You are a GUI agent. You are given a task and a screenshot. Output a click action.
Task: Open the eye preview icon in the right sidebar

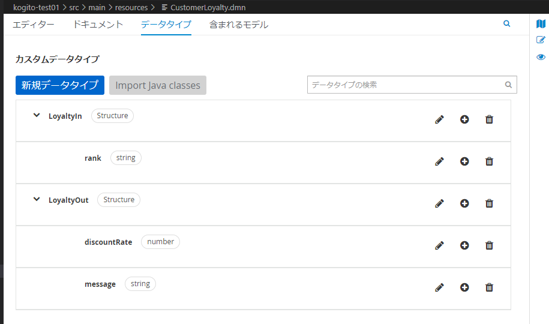(541, 57)
